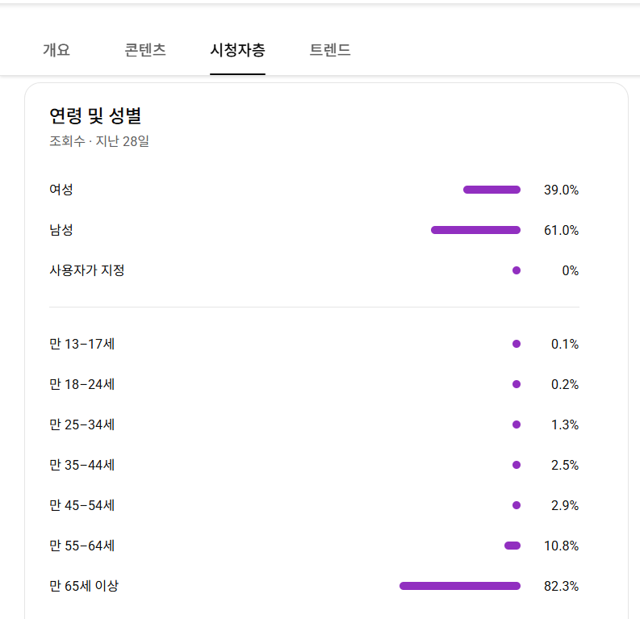The image size is (640, 619).
Task: Click the 조회수 · 지난 28일 subtitle
Action: [99, 141]
